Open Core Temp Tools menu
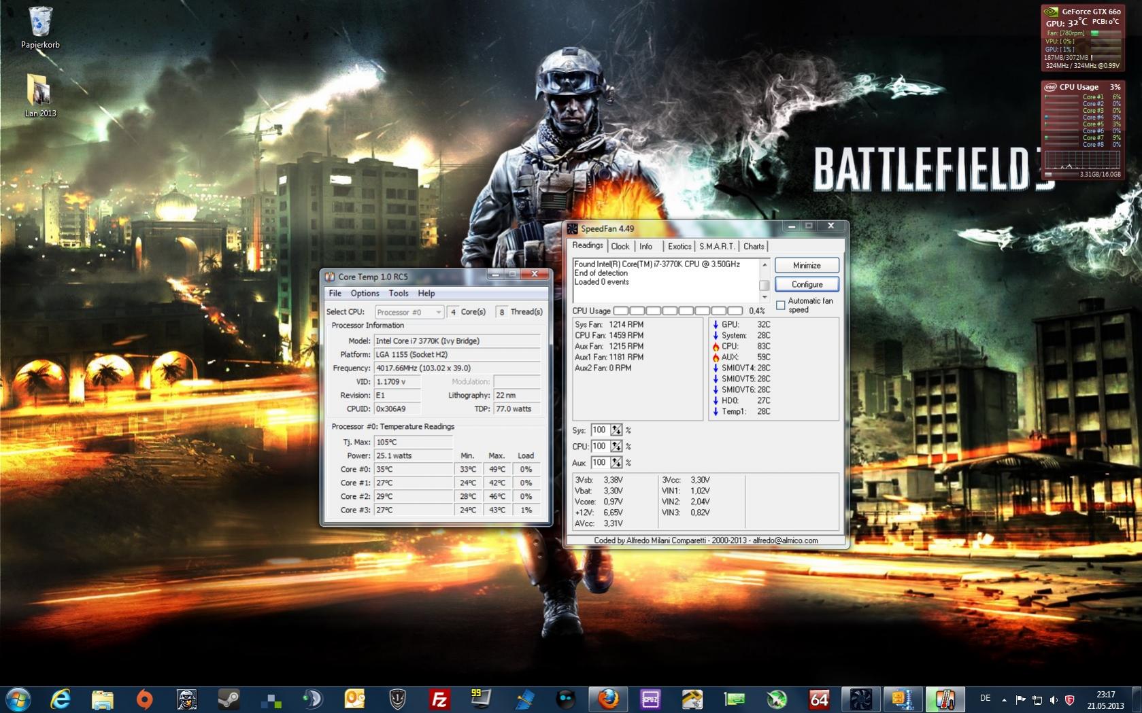This screenshot has height=713, width=1142. (399, 294)
